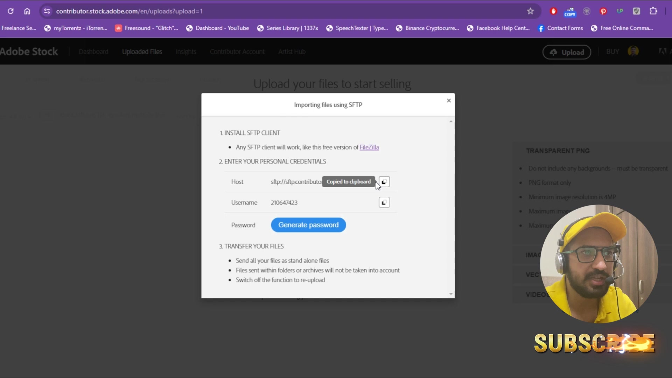Open site information icon in address bar
The width and height of the screenshot is (672, 378).
[47, 11]
